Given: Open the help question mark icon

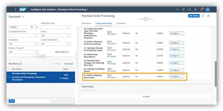Looking at the screenshot, I should [x=195, y=9].
